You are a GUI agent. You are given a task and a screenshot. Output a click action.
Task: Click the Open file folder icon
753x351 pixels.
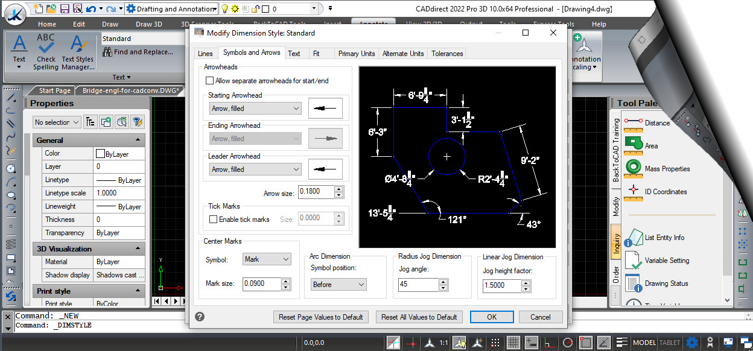click(x=51, y=9)
